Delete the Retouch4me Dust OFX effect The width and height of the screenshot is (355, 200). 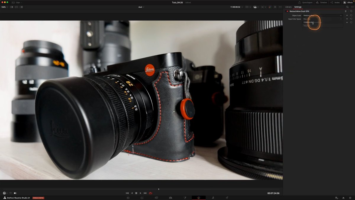346,11
